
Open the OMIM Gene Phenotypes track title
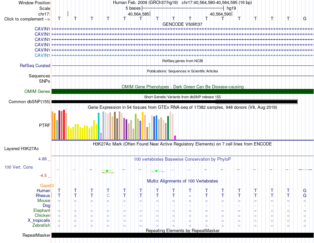click(182, 87)
